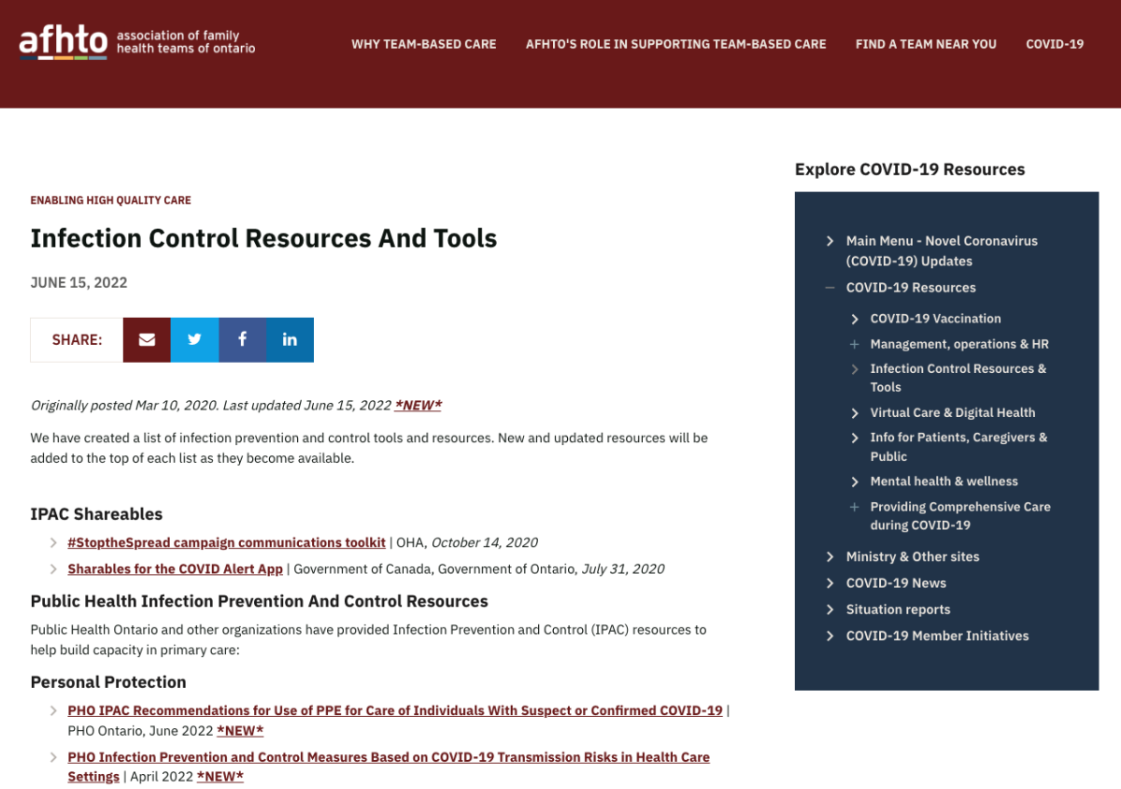Open Ministry & Other sites sidebar item

pyautogui.click(x=913, y=556)
